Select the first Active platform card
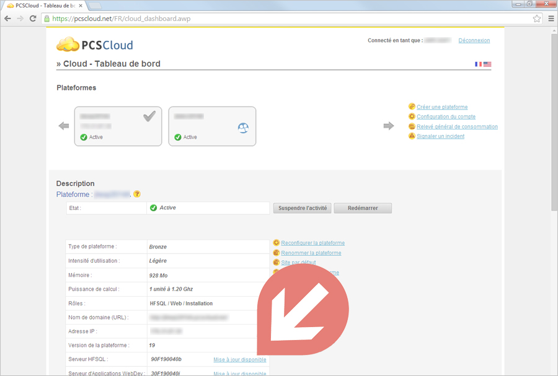 pos(118,126)
